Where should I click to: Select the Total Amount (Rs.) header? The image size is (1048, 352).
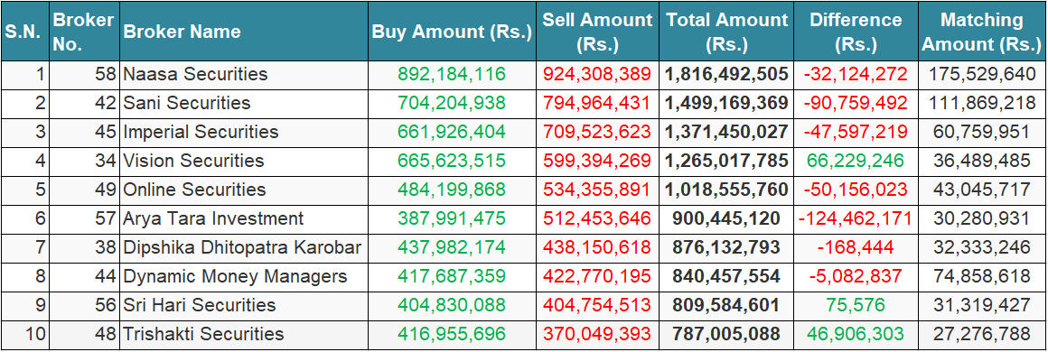[726, 32]
